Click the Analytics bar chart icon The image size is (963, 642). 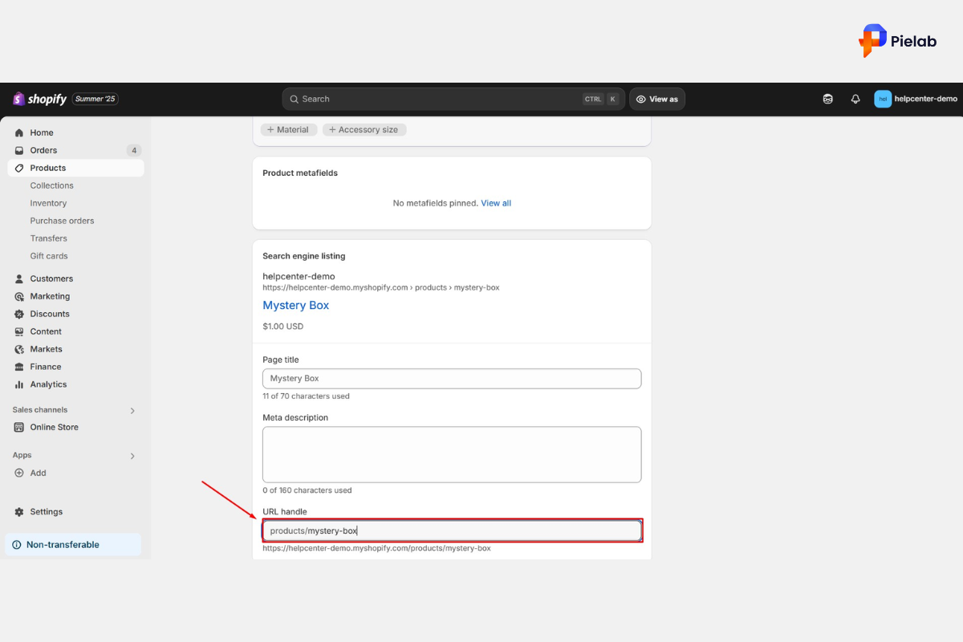pos(19,384)
